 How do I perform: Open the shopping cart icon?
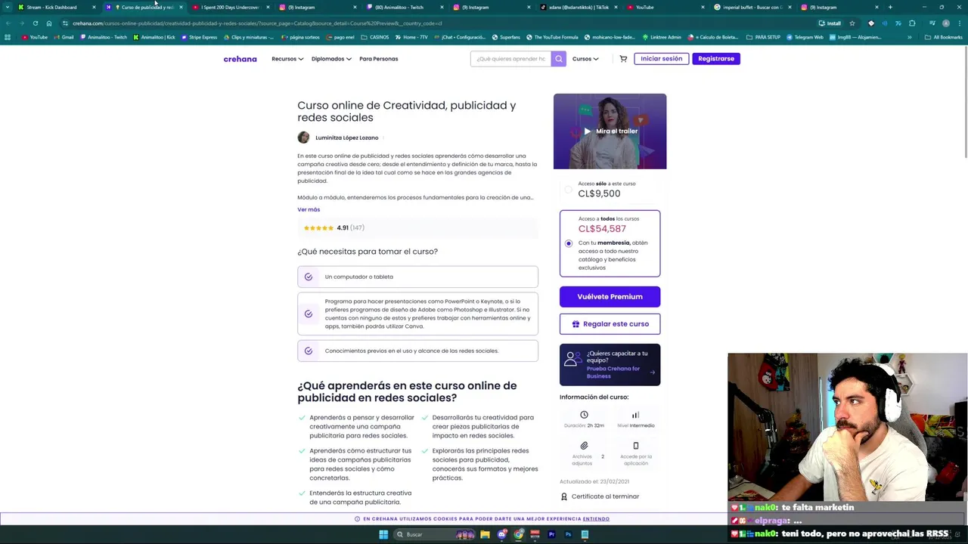623,59
